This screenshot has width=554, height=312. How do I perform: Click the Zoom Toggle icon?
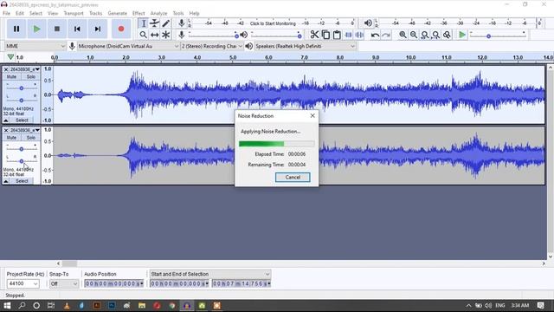coord(447,35)
